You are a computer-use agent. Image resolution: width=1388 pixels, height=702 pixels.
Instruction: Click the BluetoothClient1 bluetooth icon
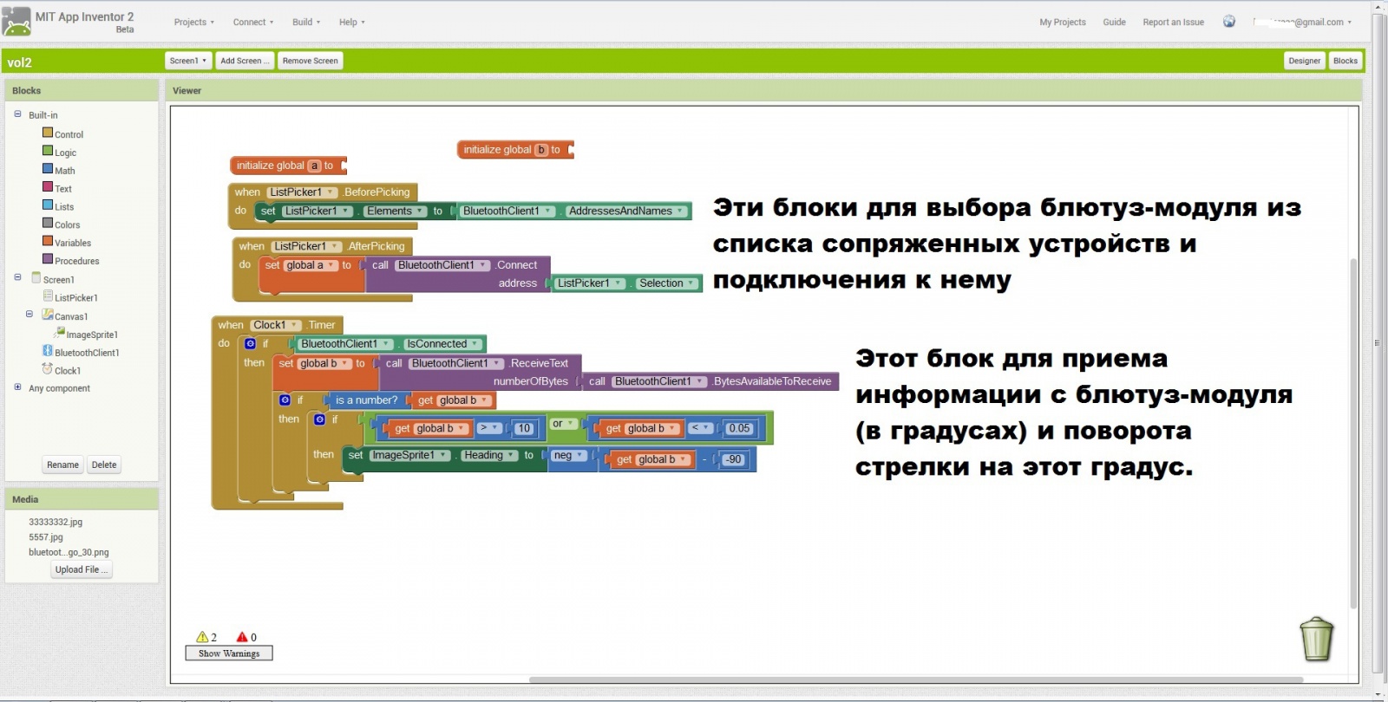(48, 351)
